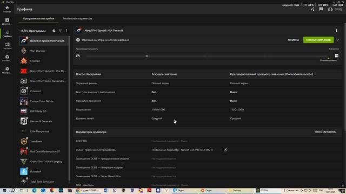Open the Desktop taskbar item

(x=241, y=190)
